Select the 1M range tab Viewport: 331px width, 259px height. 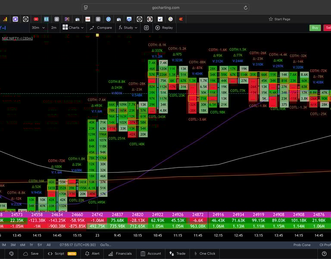(x=4, y=245)
